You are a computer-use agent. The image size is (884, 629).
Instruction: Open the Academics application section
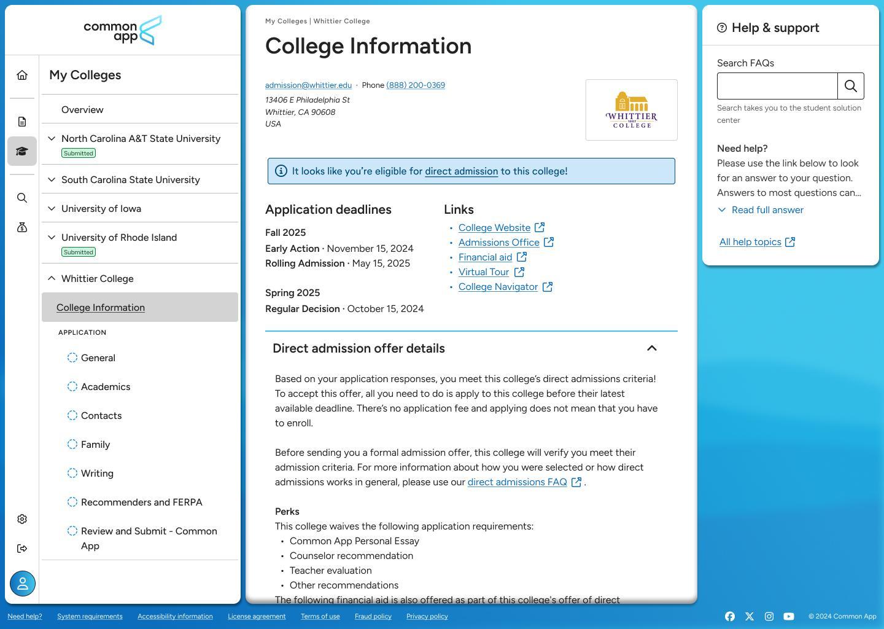click(106, 386)
